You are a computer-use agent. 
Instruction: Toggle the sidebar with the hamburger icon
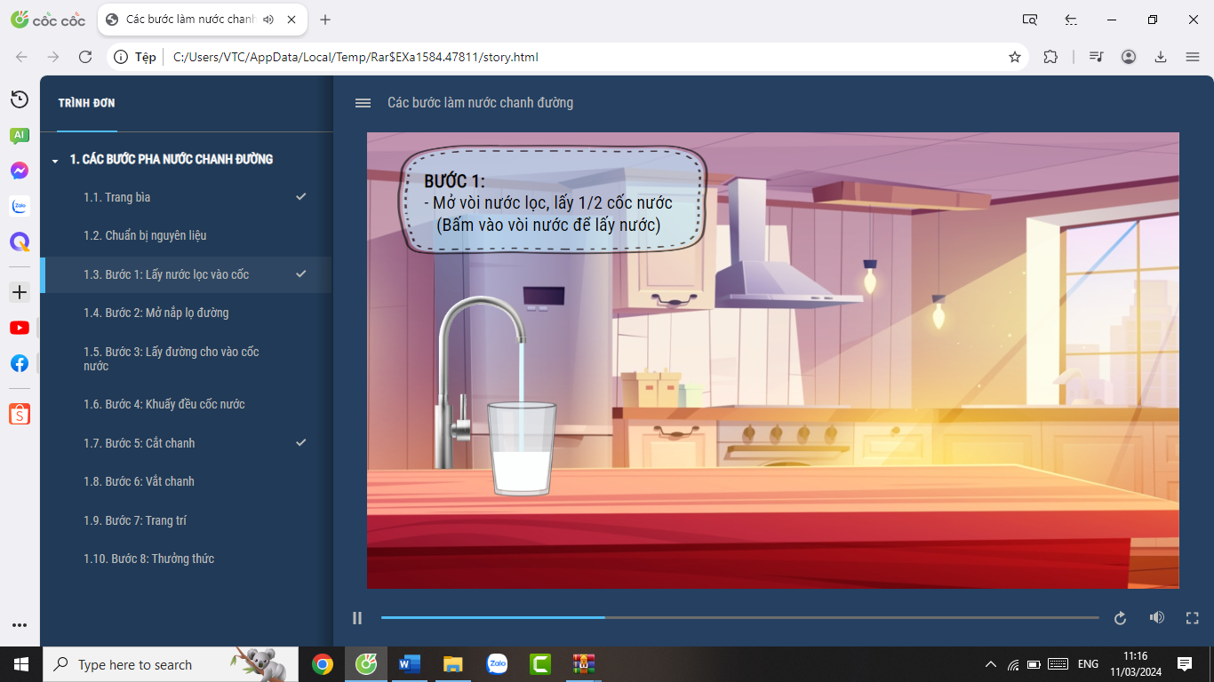point(363,103)
